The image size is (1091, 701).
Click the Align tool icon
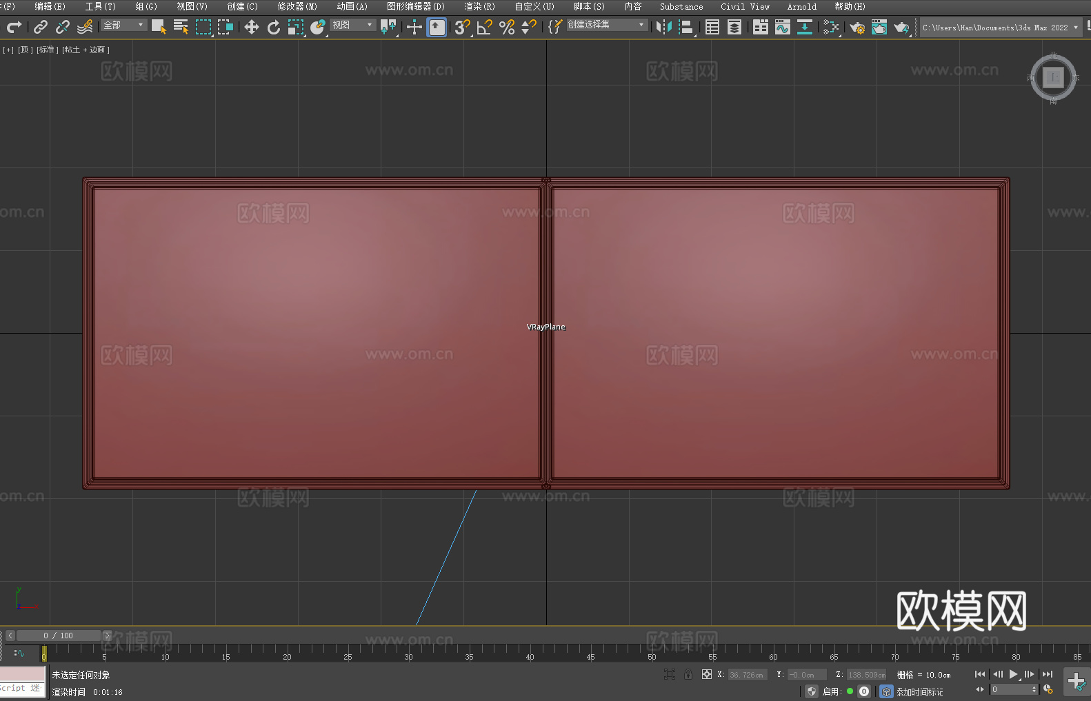click(686, 27)
